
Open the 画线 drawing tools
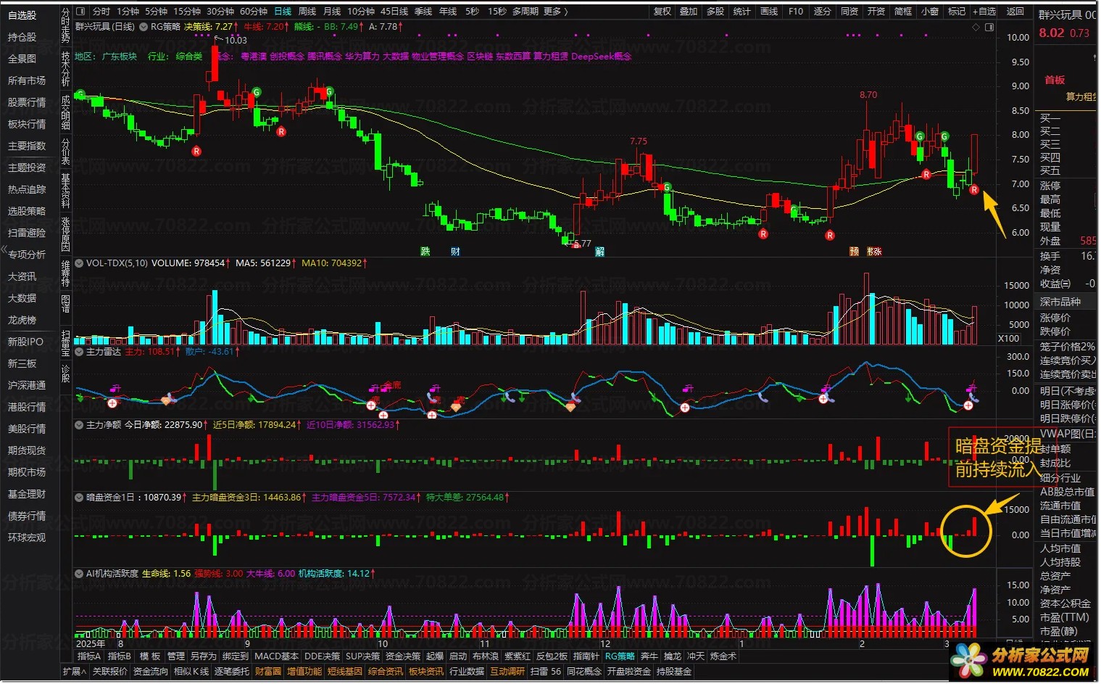(769, 11)
